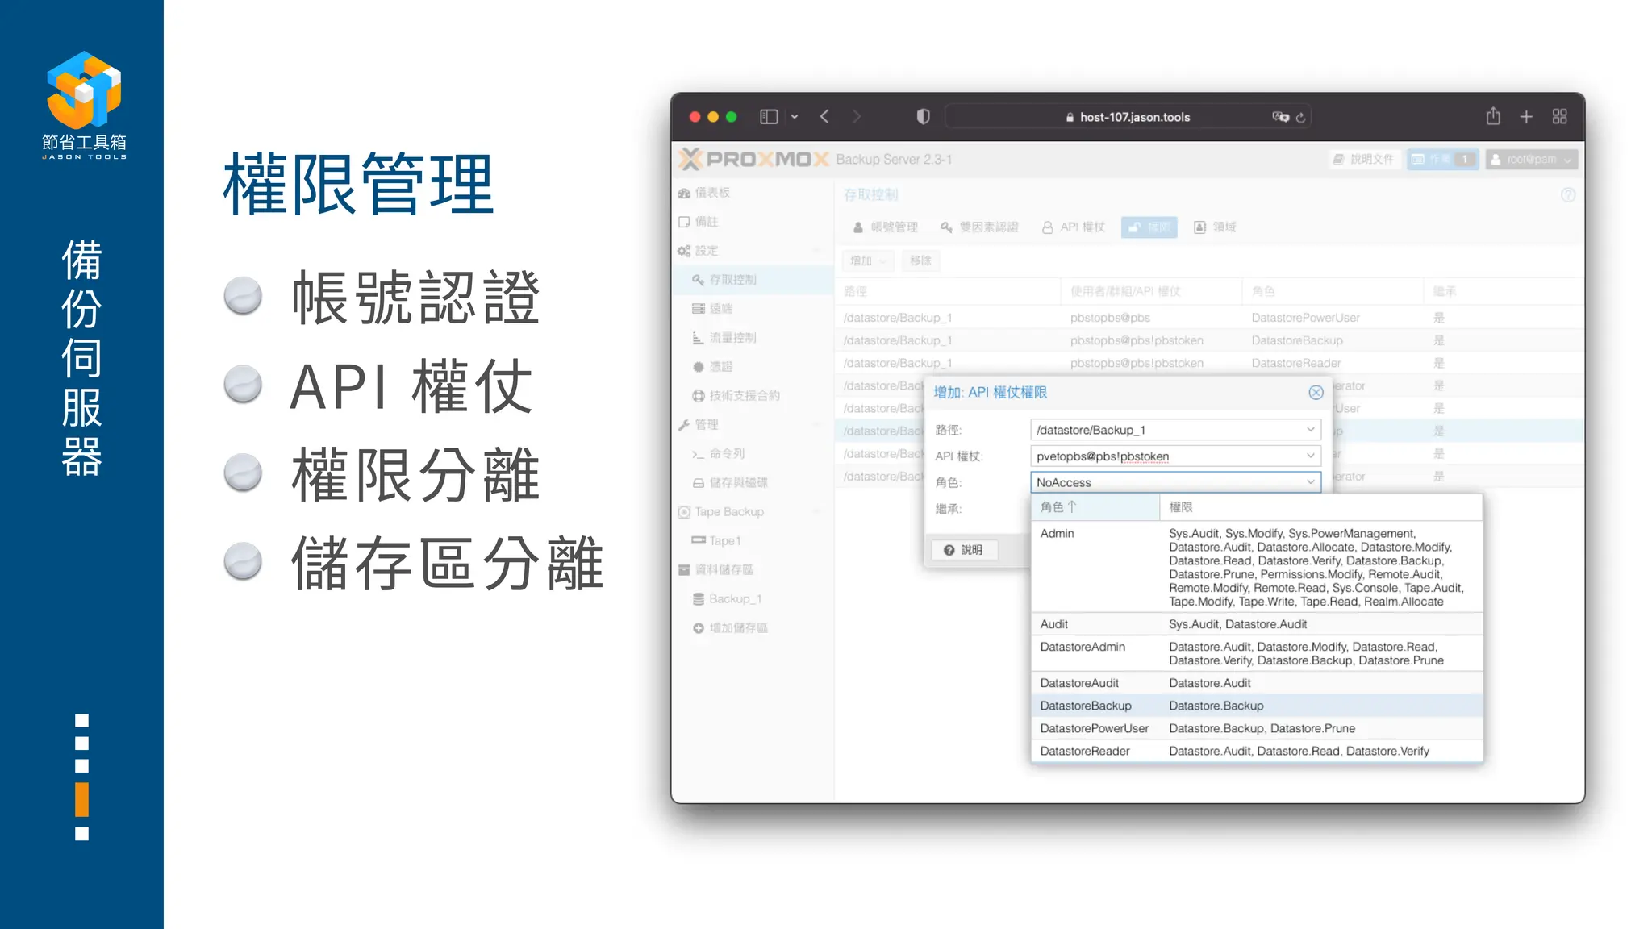Click the Safari sidebar toggle icon
This screenshot has width=1652, height=929.
(x=769, y=117)
